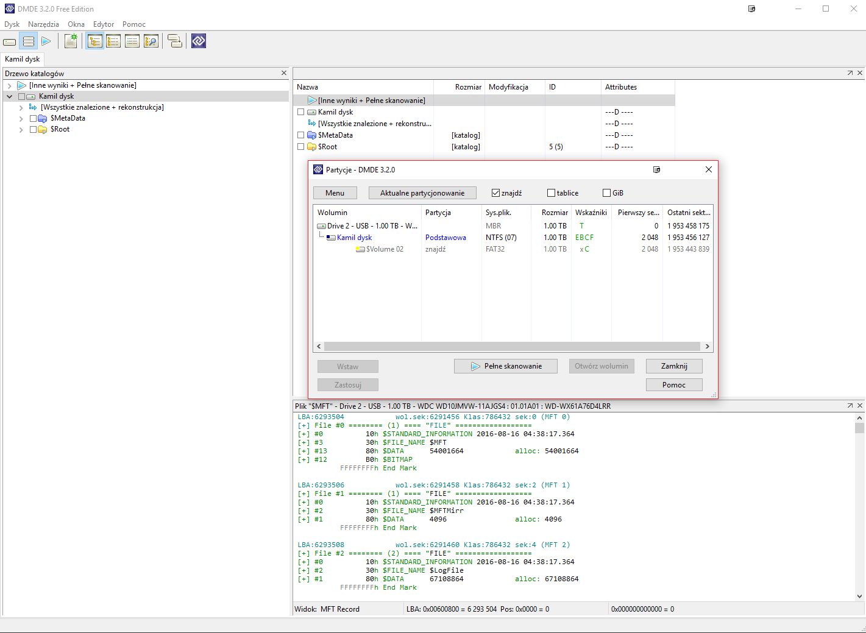Close the MFT record bottom panel
Screen dimensions: 866x633
click(860, 406)
